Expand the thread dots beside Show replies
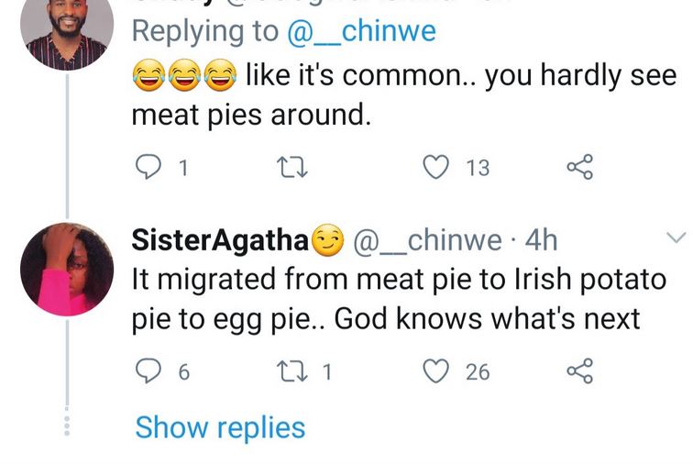 65,425
